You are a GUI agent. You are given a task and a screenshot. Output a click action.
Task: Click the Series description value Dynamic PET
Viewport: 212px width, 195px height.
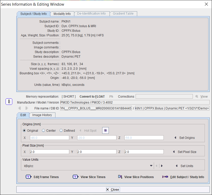coord(71,57)
